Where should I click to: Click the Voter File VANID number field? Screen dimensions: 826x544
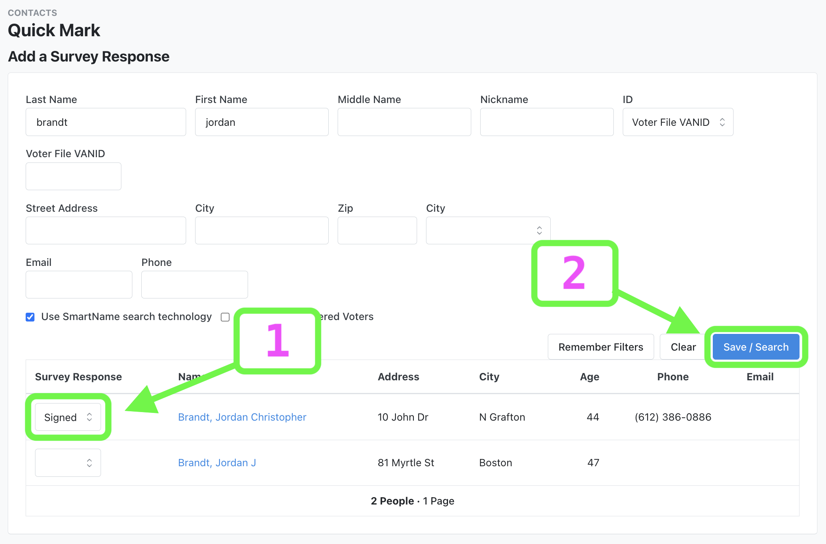73,176
